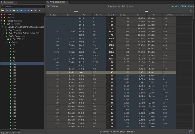Select the AAPL.CBOE.1V2021 tab
Viewport: 195px width, 134px height.
coord(58,2)
